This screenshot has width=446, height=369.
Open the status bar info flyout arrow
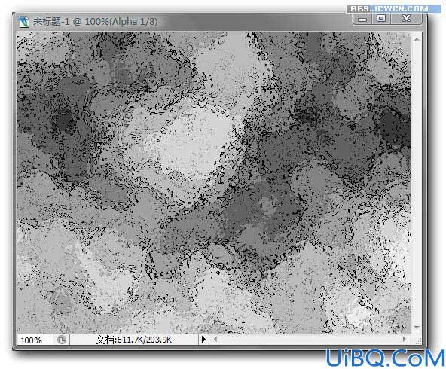click(203, 339)
